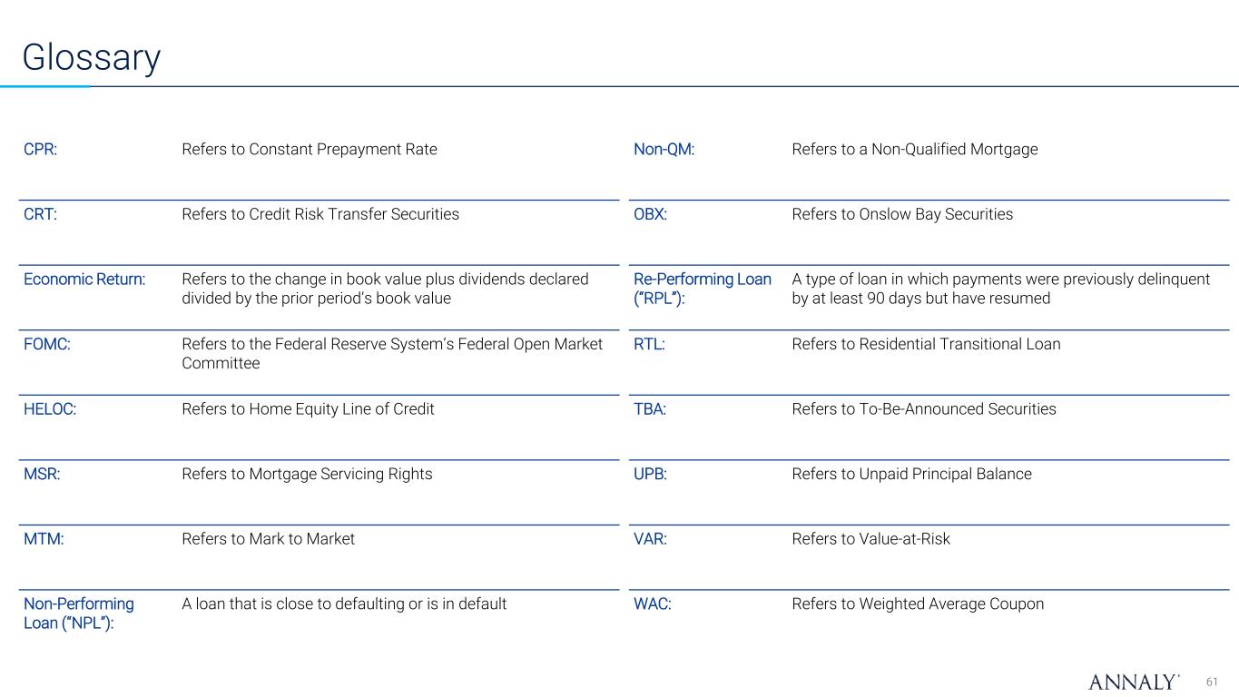Click the Re-Performing Loan term
Image resolution: width=1239 pixels, height=697 pixels.
click(702, 289)
